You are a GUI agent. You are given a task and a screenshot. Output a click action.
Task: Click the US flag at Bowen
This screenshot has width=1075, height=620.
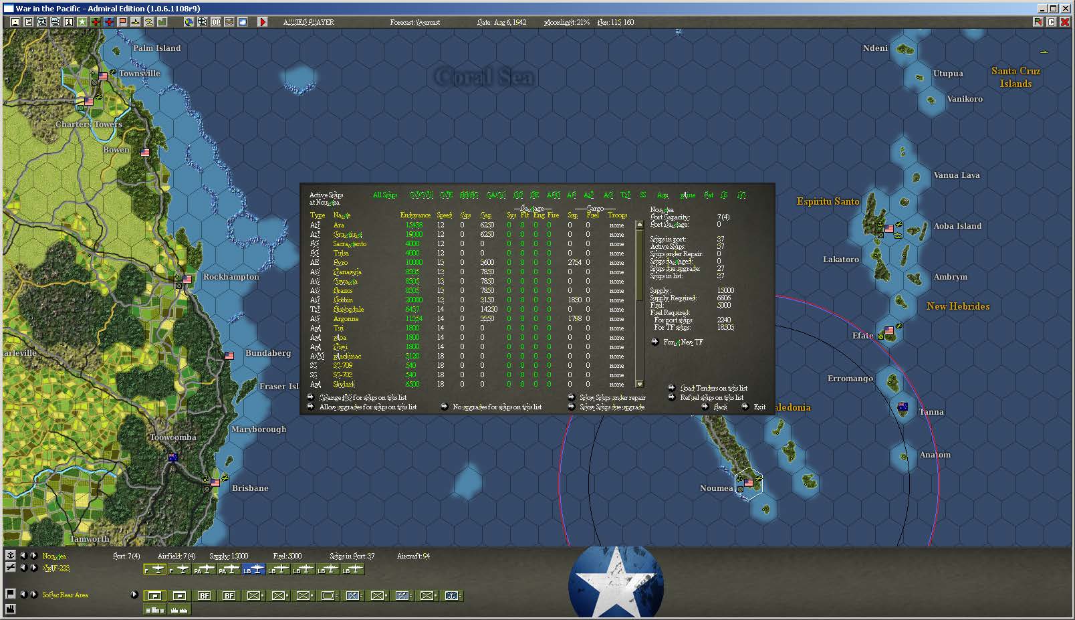(x=146, y=152)
